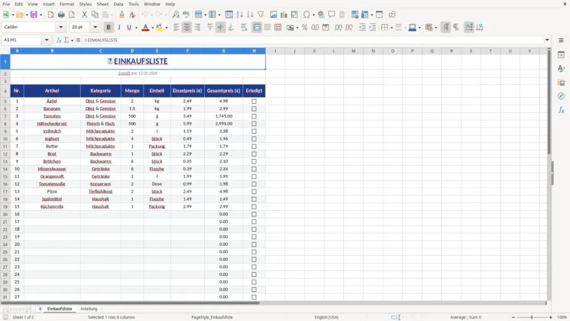The image size is (570, 321).
Task: Click the Cut scissors icon
Action: click(85, 14)
